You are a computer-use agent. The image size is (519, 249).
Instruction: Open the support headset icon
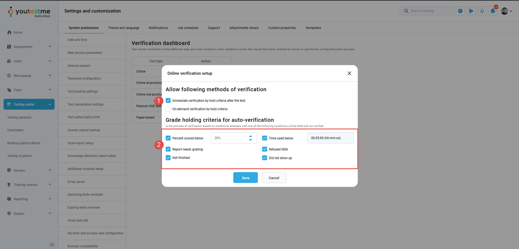point(482,11)
